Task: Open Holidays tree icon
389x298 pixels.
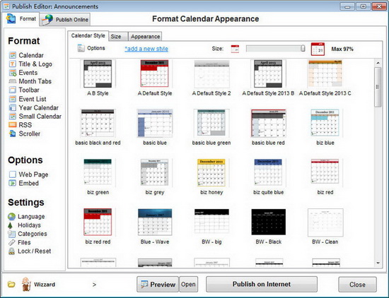Action: 10,225
